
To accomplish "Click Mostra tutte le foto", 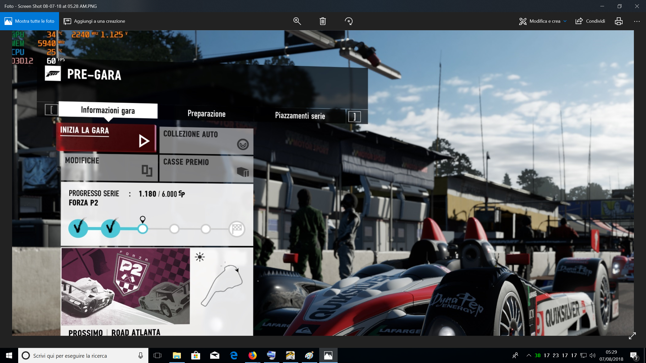I will (x=30, y=21).
